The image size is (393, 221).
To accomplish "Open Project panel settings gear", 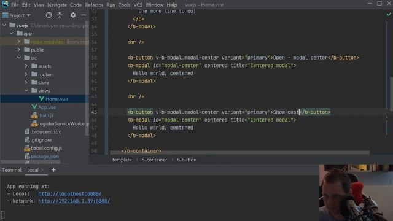I will 72,15.
